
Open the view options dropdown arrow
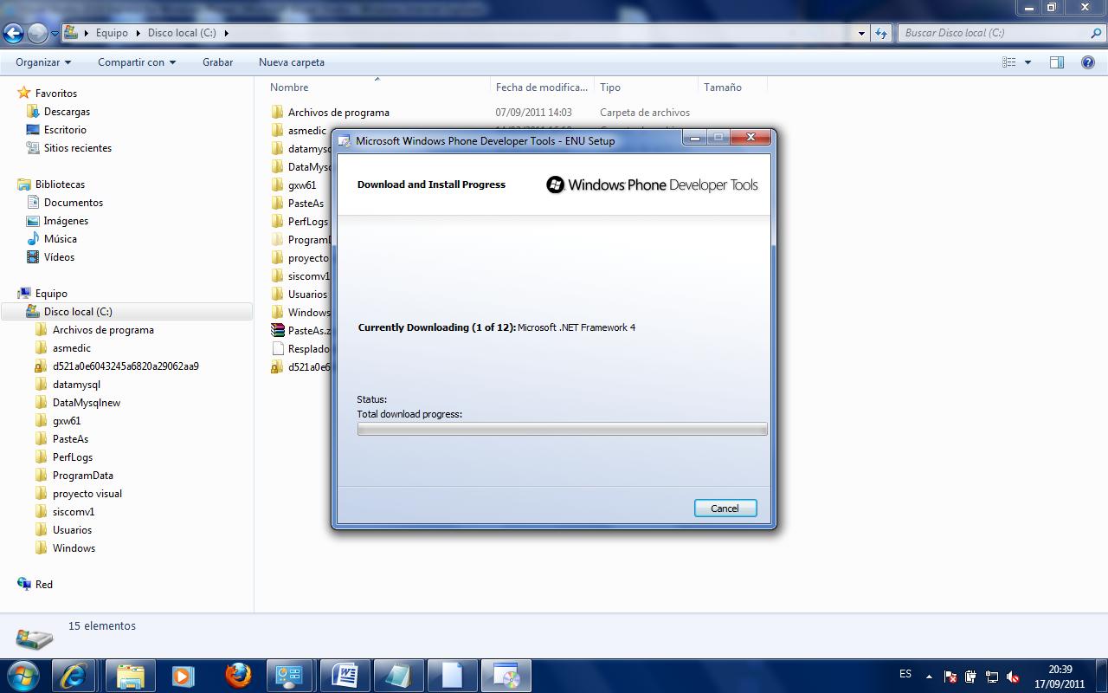tap(1027, 62)
